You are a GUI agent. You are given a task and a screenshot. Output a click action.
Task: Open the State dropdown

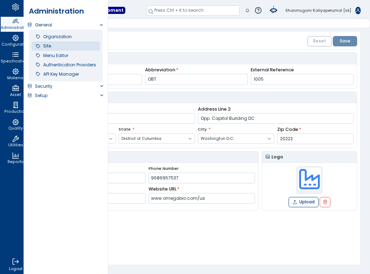pyautogui.click(x=157, y=139)
